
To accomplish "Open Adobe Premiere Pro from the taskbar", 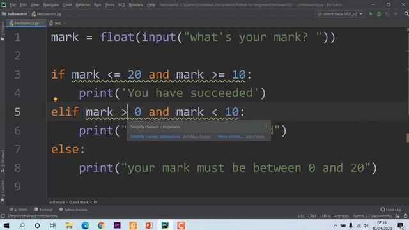I will [x=117, y=226].
